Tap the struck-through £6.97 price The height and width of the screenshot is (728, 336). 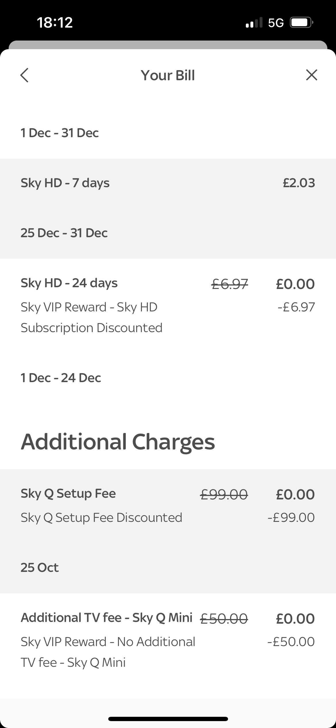tap(230, 284)
